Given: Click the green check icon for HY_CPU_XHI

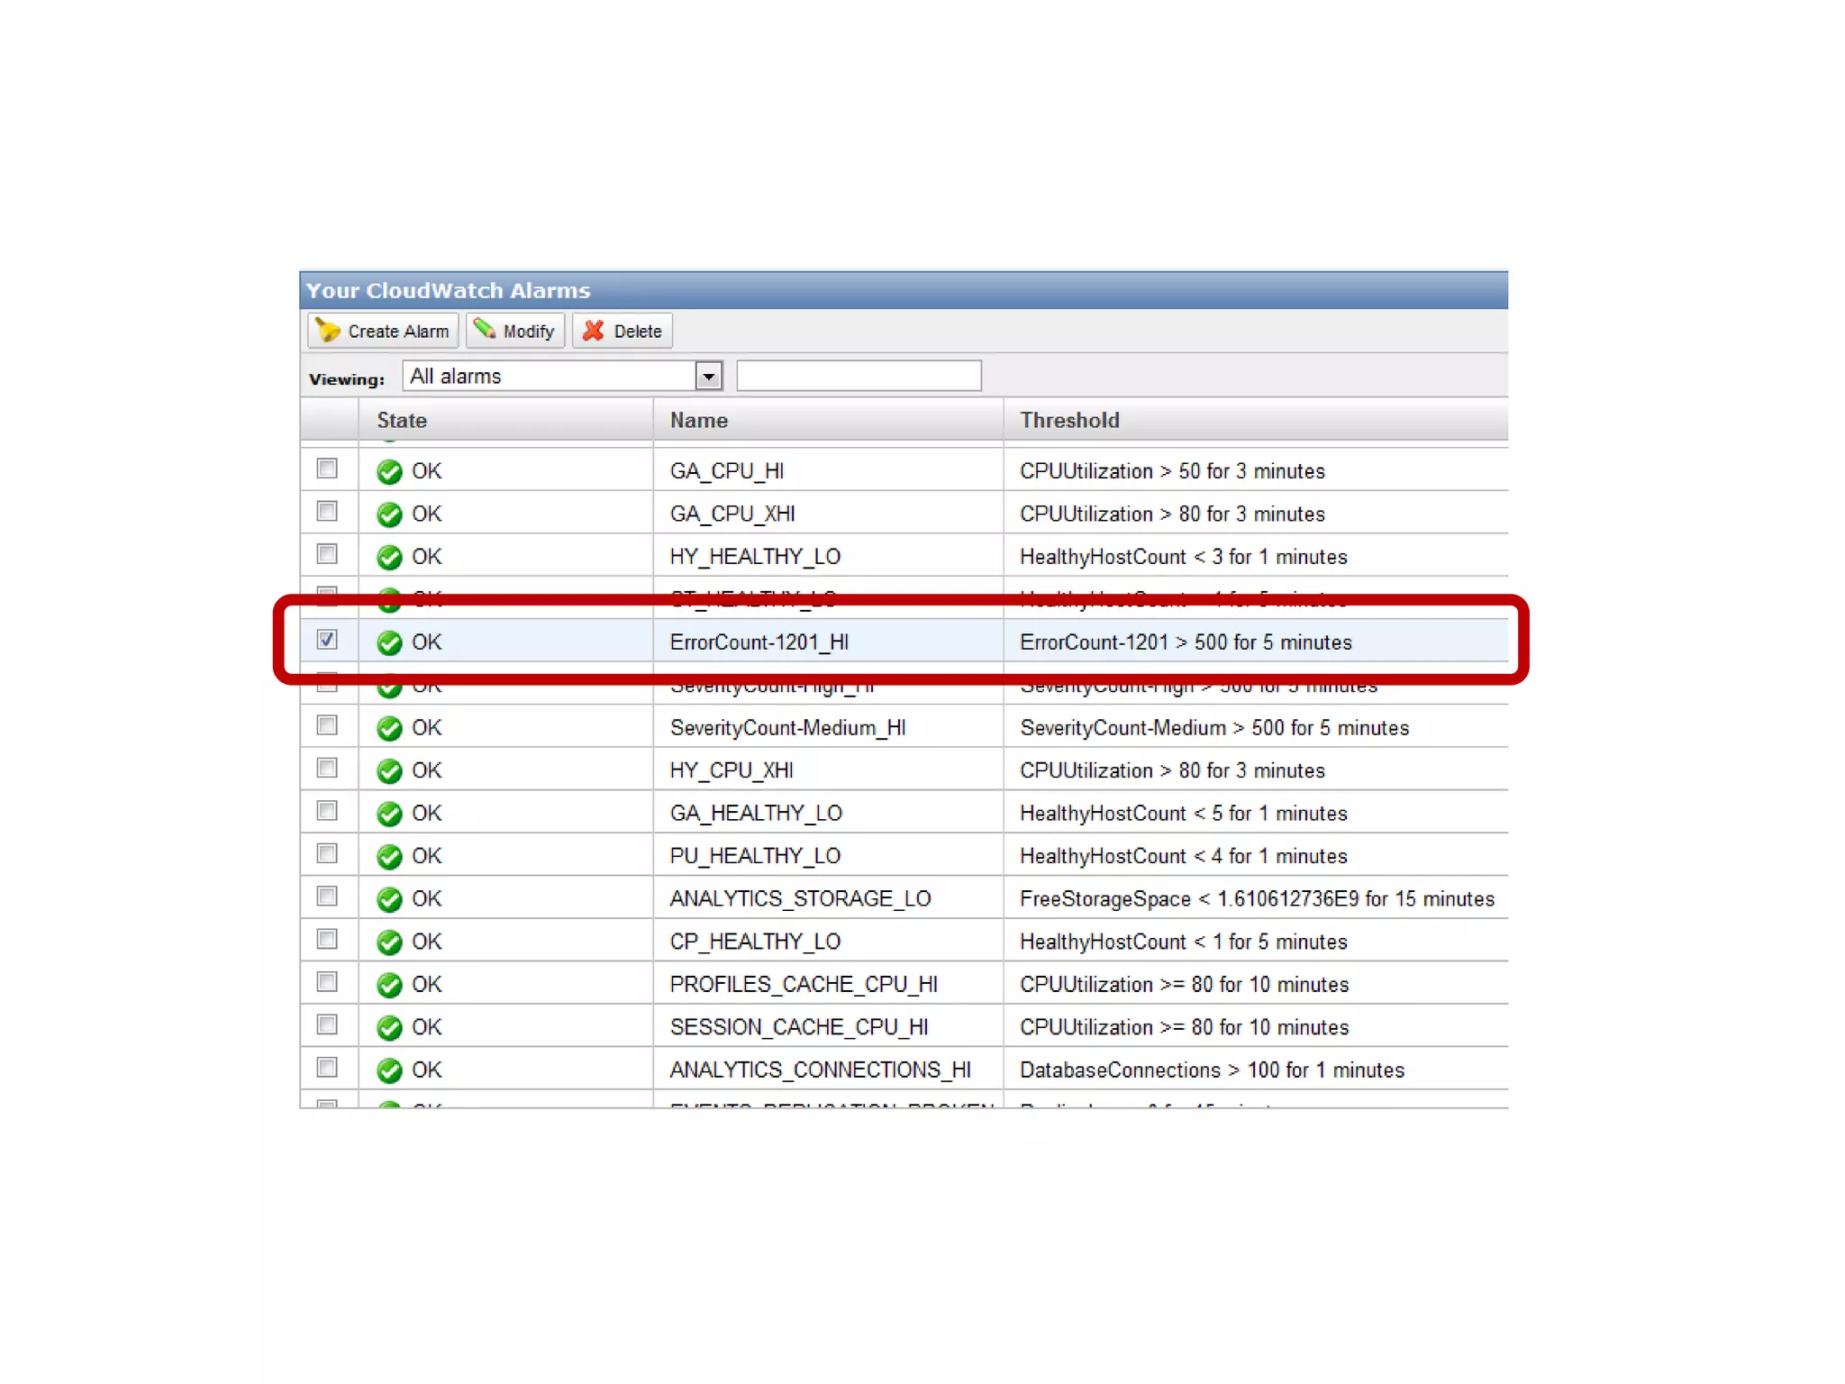Looking at the screenshot, I should (389, 771).
